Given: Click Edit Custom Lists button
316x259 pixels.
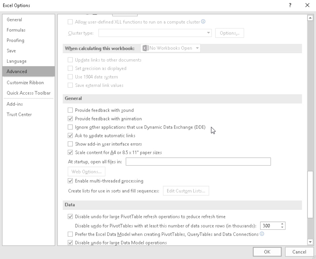Looking at the screenshot, I should 186,191.
